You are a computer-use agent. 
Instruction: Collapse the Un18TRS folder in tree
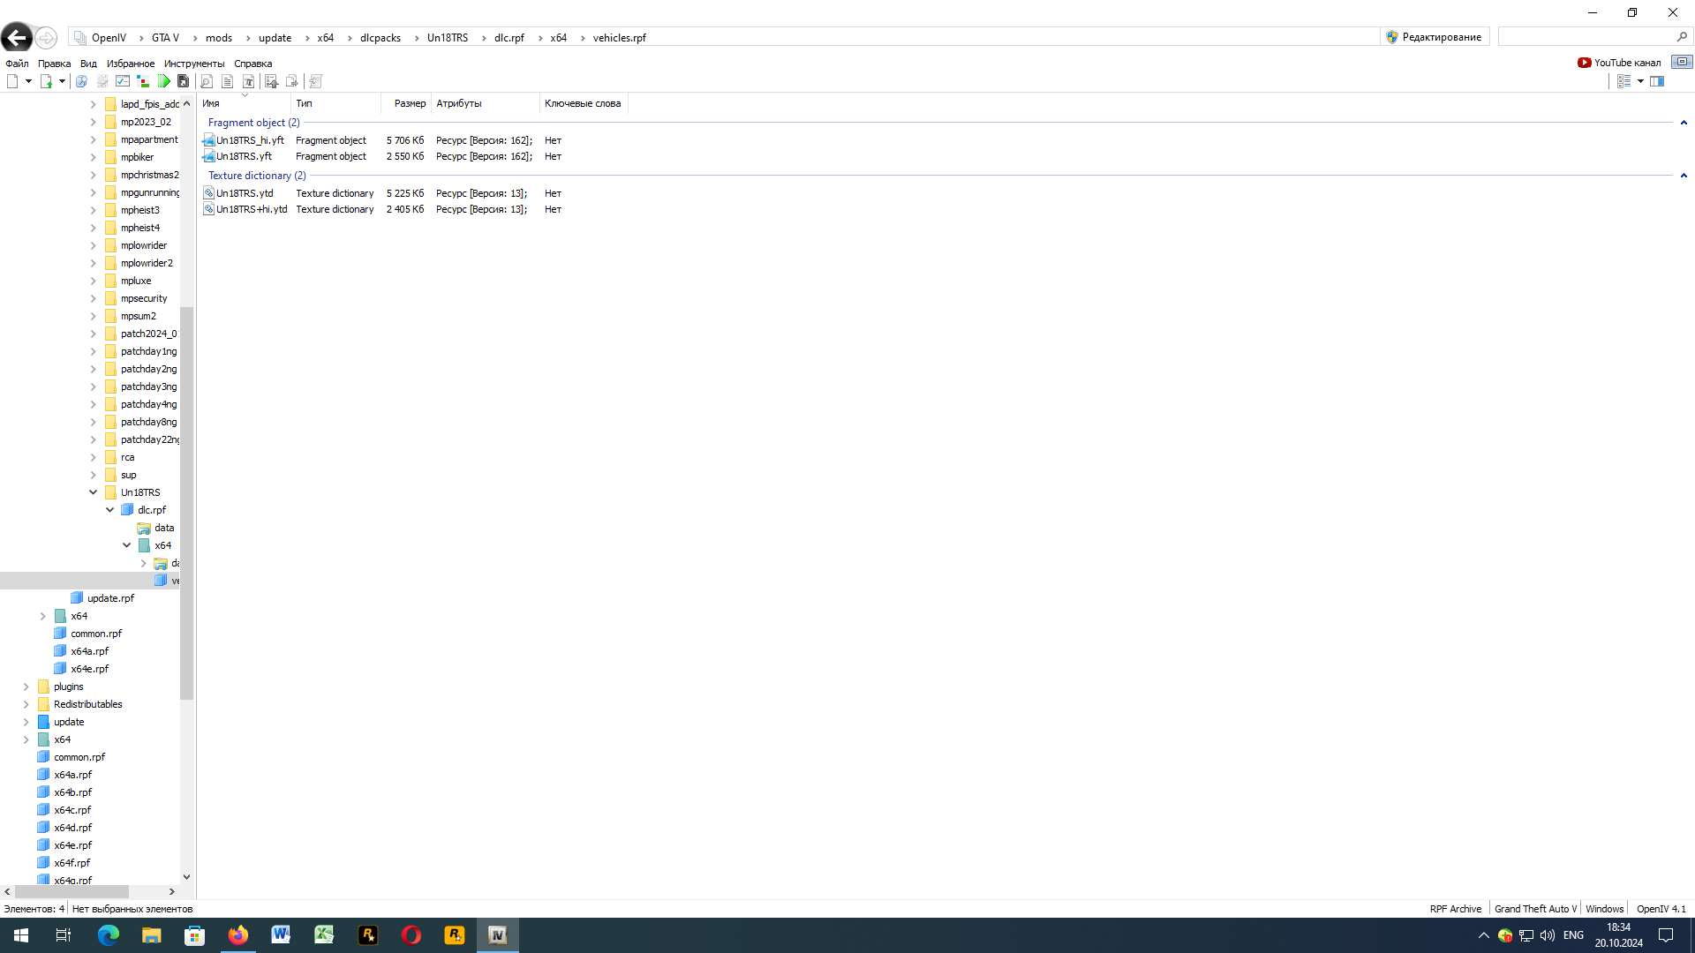tap(93, 492)
